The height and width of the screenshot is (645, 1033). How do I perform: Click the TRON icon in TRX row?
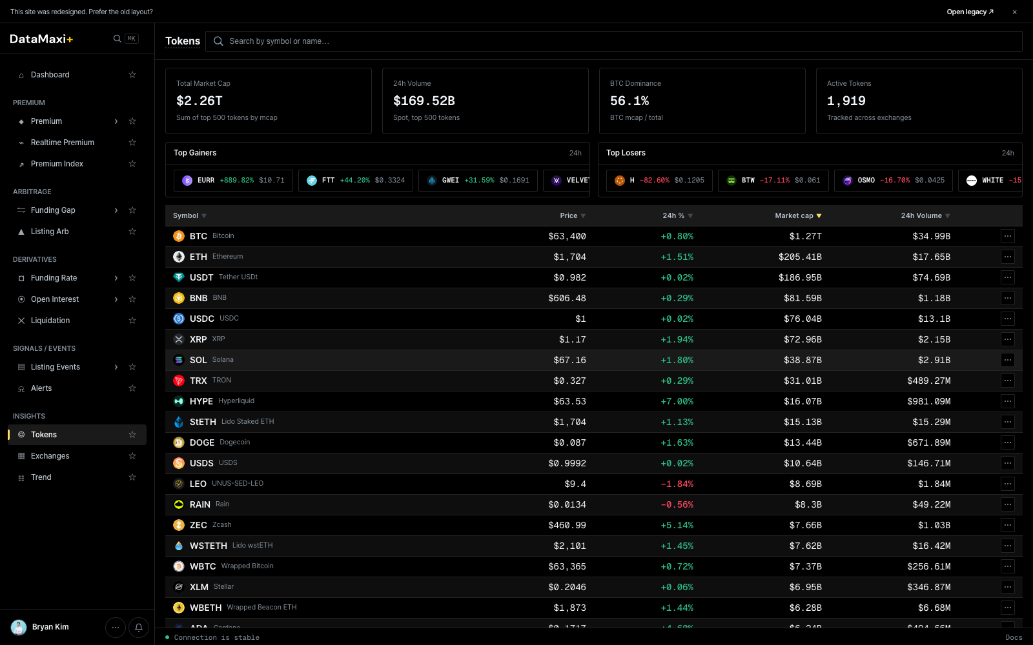(x=179, y=381)
